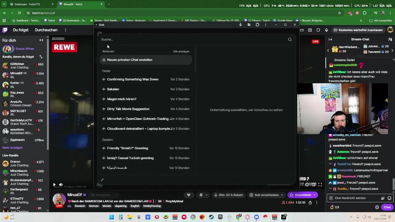Enter fullscreen on the video player
Viewport: 395px width, 222px height.
click(320, 185)
